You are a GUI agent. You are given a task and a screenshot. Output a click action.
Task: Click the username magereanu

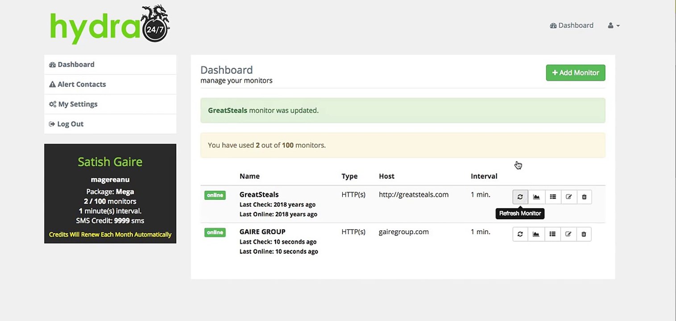(110, 180)
